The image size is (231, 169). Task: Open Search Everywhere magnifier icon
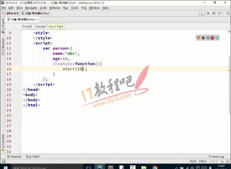click(228, 13)
